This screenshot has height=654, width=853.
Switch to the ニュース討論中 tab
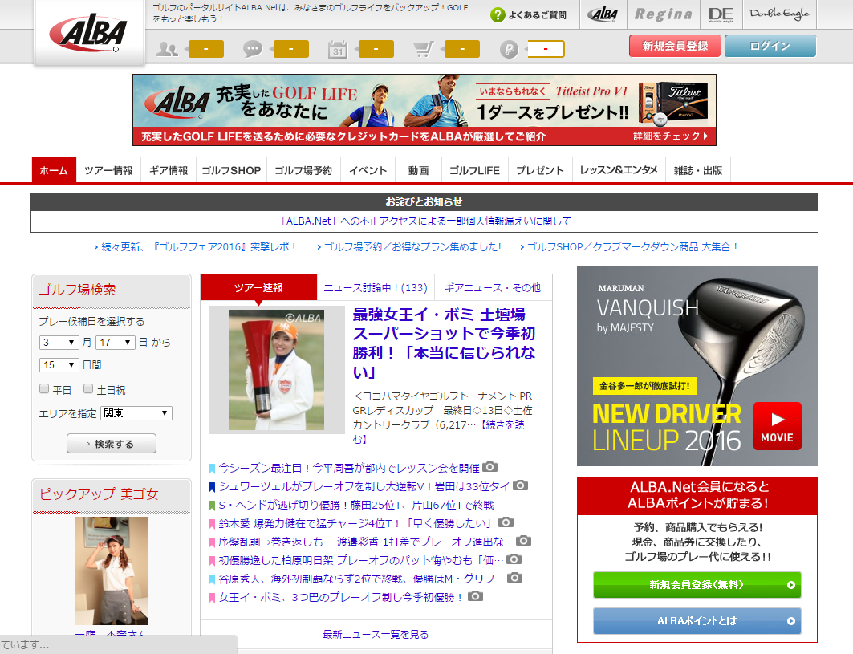coord(376,287)
